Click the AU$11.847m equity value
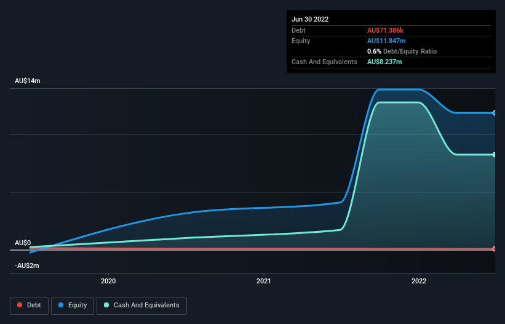 click(x=386, y=41)
